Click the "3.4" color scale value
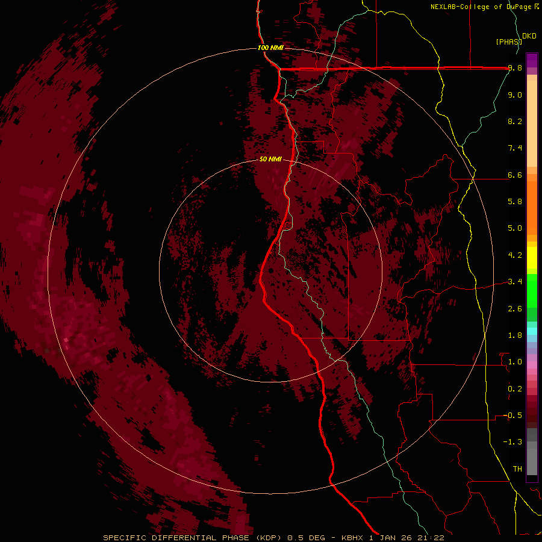This screenshot has width=542, height=542. [x=515, y=282]
